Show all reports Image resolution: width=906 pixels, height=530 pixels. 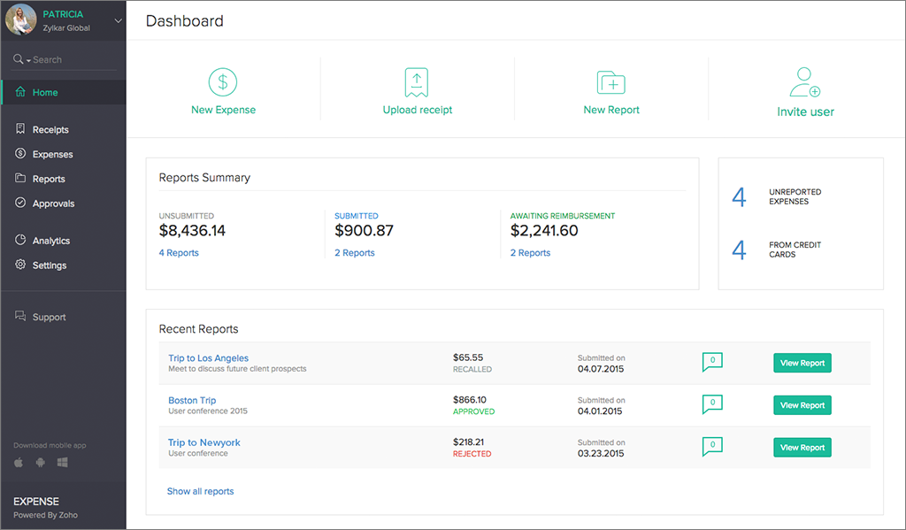coord(200,491)
